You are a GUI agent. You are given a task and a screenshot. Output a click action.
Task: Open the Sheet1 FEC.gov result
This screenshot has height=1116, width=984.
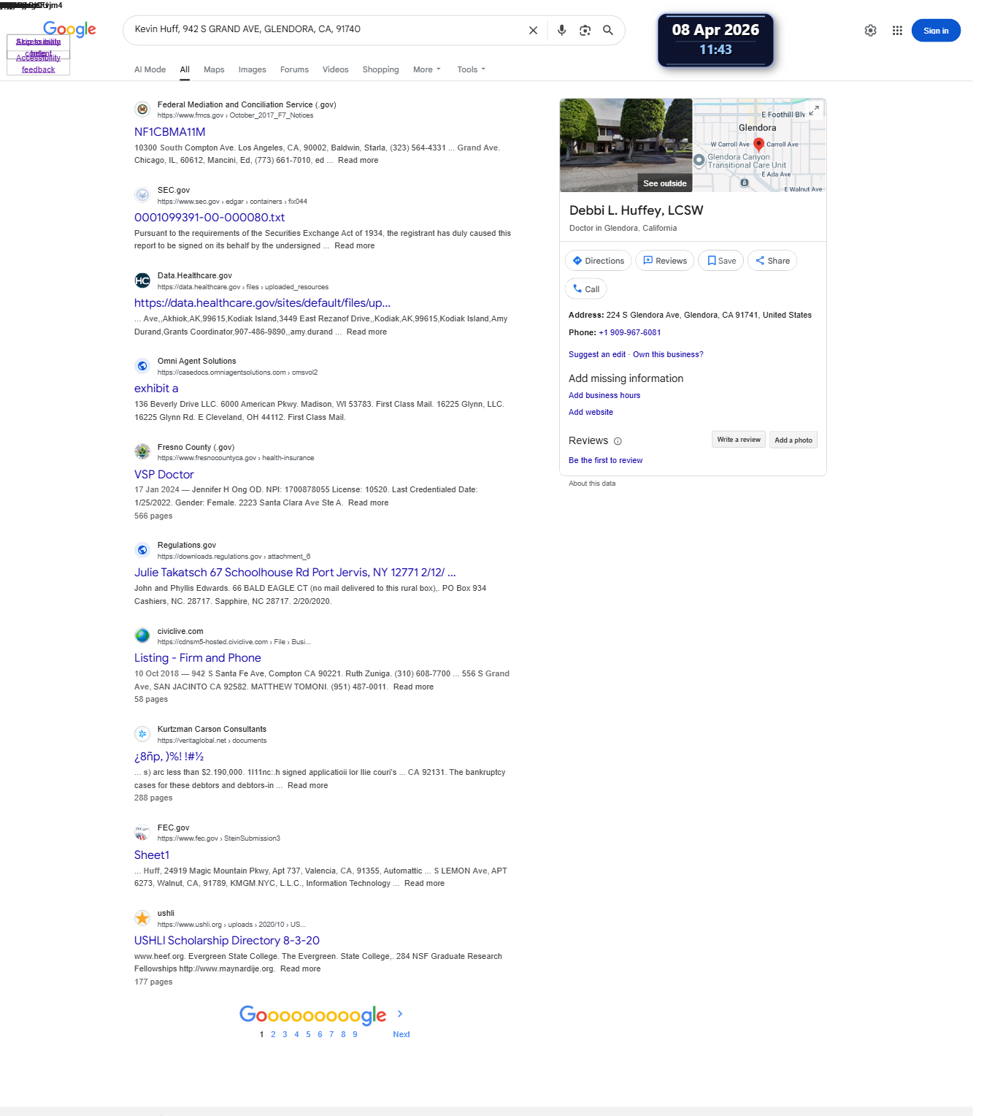point(152,855)
